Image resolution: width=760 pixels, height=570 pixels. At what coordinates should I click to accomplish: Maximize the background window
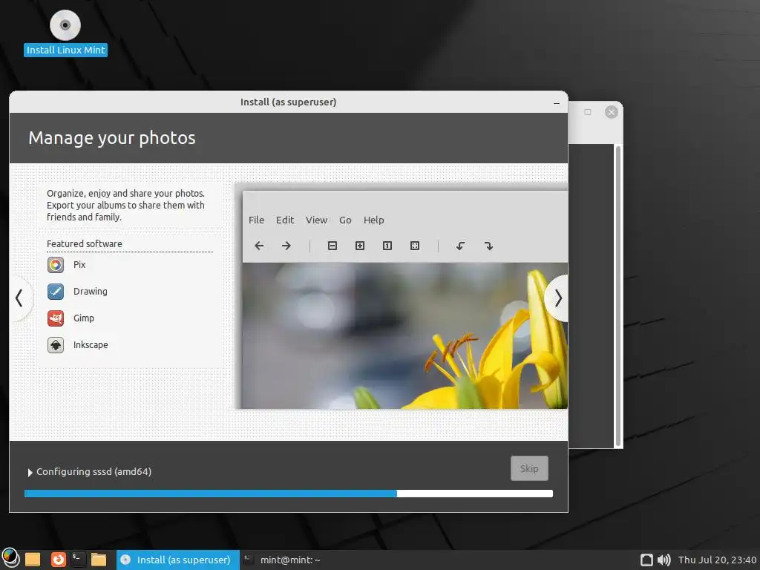pos(588,112)
